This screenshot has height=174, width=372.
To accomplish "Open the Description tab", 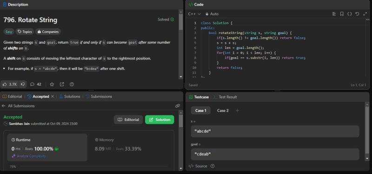I will click(x=15, y=5).
